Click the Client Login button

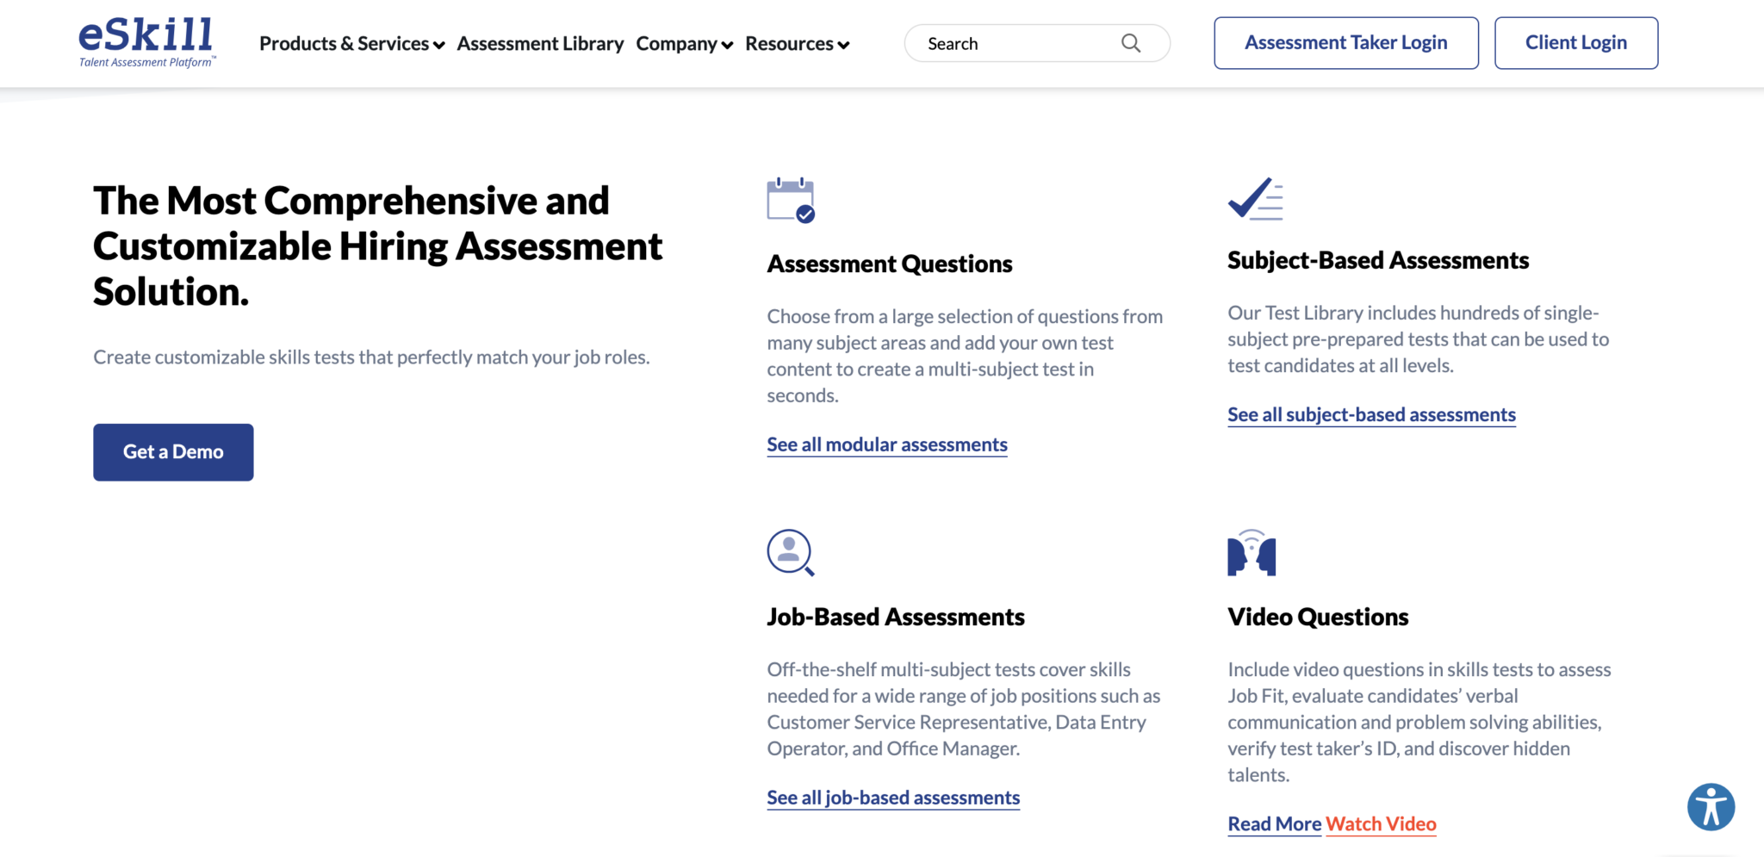pos(1575,42)
